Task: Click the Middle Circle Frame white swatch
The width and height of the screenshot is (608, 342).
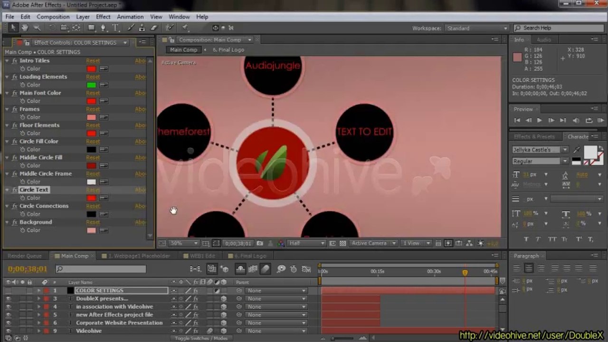Action: pos(91,182)
